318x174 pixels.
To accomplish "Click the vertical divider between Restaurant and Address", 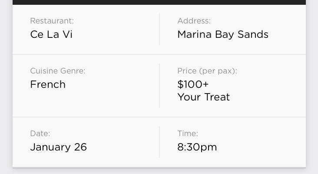I will [159, 29].
